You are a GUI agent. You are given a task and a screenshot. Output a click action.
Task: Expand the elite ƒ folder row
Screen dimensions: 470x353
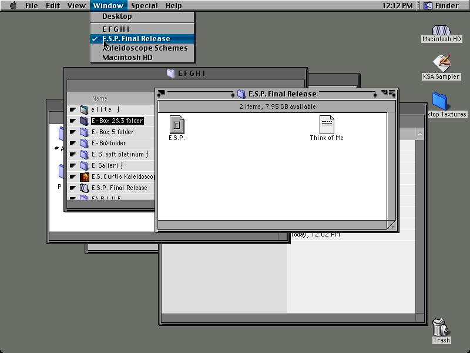[72, 110]
